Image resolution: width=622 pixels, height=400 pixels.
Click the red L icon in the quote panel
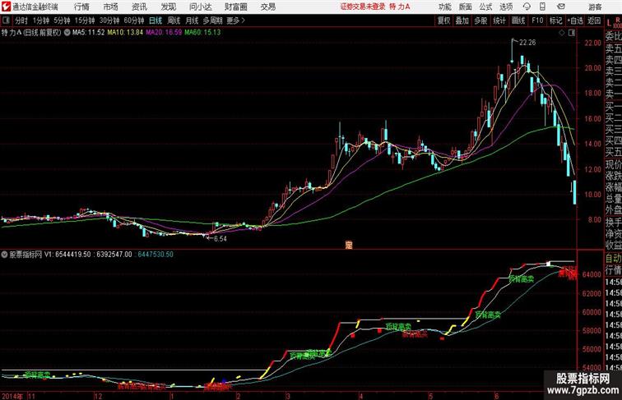click(x=609, y=23)
